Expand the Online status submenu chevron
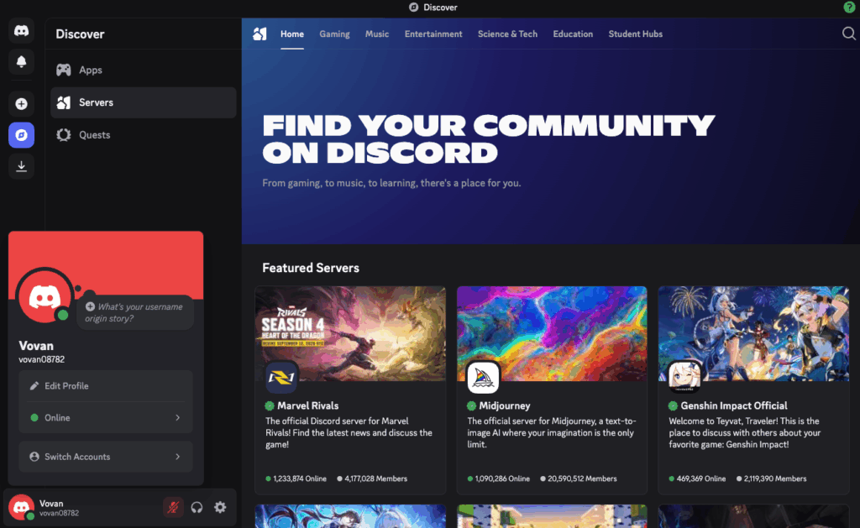The height and width of the screenshot is (528, 860). pos(178,418)
